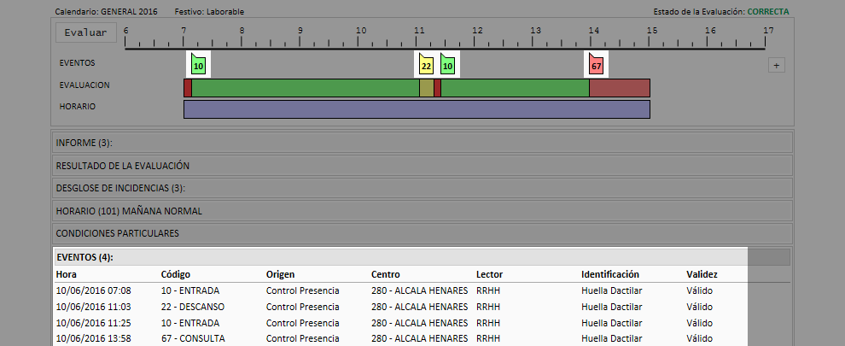Click the yellow DESCANSO evaluation segment
This screenshot has width=845, height=346.
click(426, 88)
